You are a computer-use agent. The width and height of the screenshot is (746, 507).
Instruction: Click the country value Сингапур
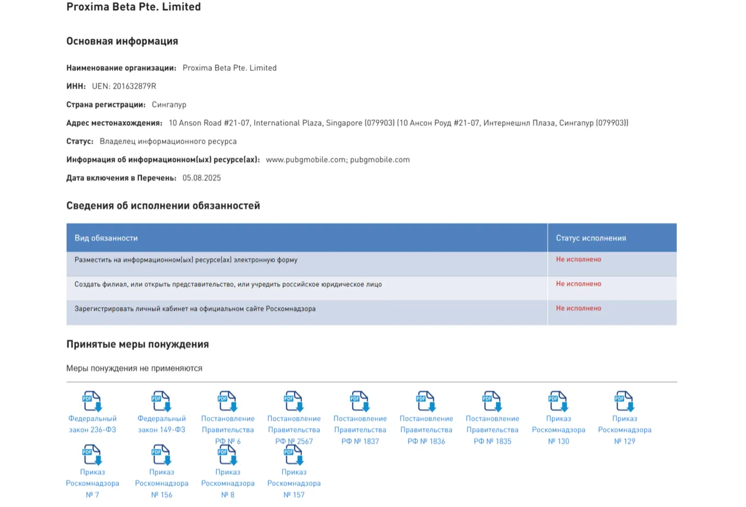[169, 105]
